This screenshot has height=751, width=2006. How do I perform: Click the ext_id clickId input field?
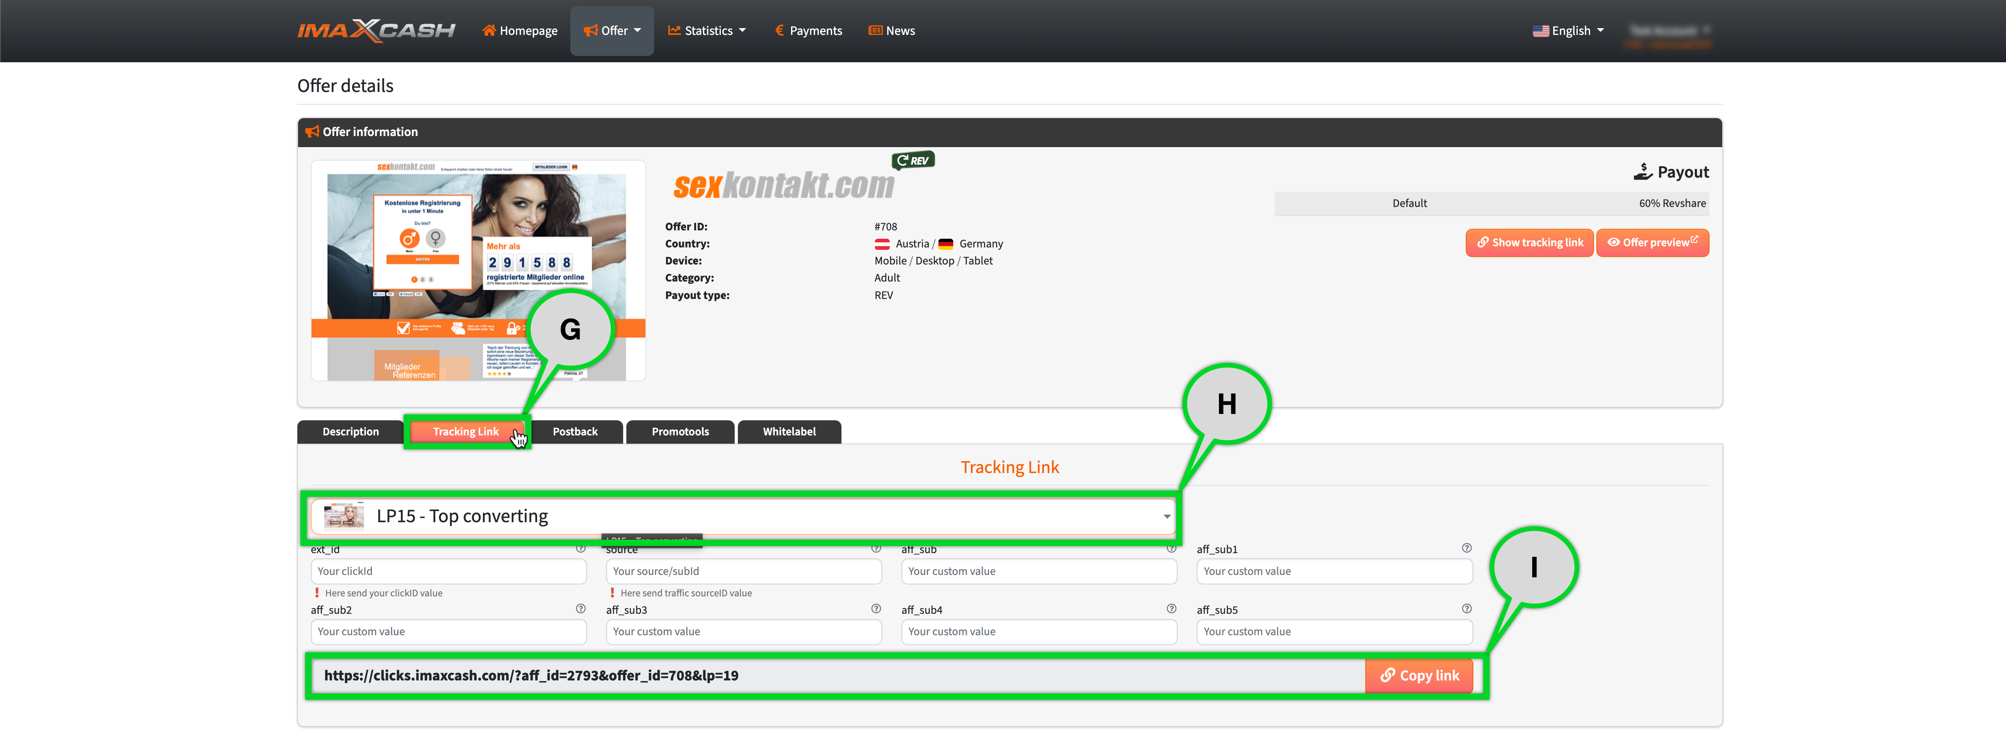(x=449, y=571)
